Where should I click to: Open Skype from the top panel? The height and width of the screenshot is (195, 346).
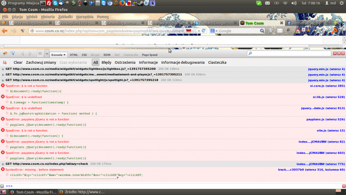(x=55, y=3)
